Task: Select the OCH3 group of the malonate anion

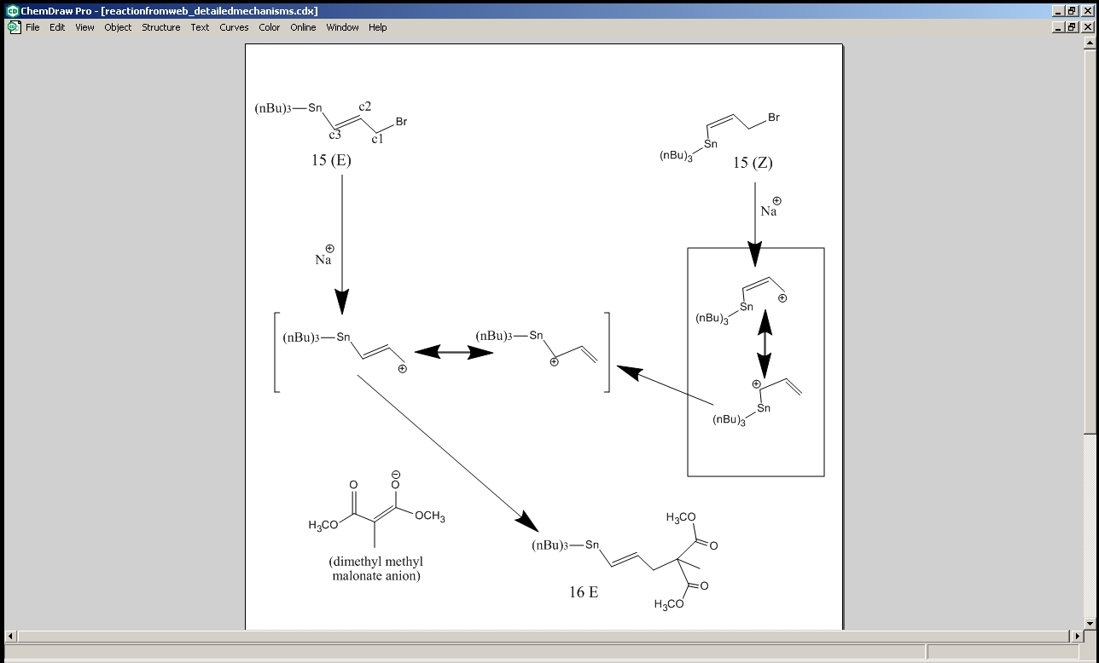Action: tap(430, 516)
